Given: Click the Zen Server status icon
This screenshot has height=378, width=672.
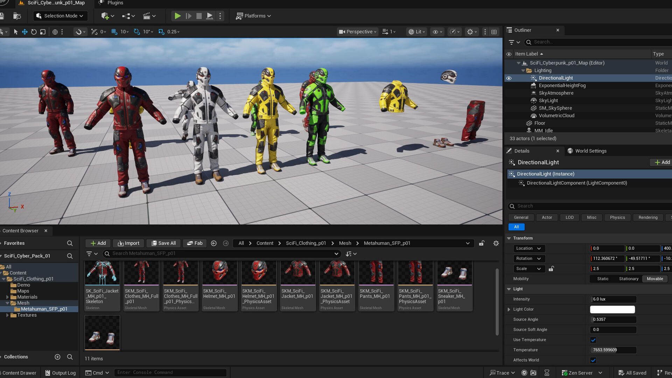Looking at the screenshot, I should (x=564, y=373).
